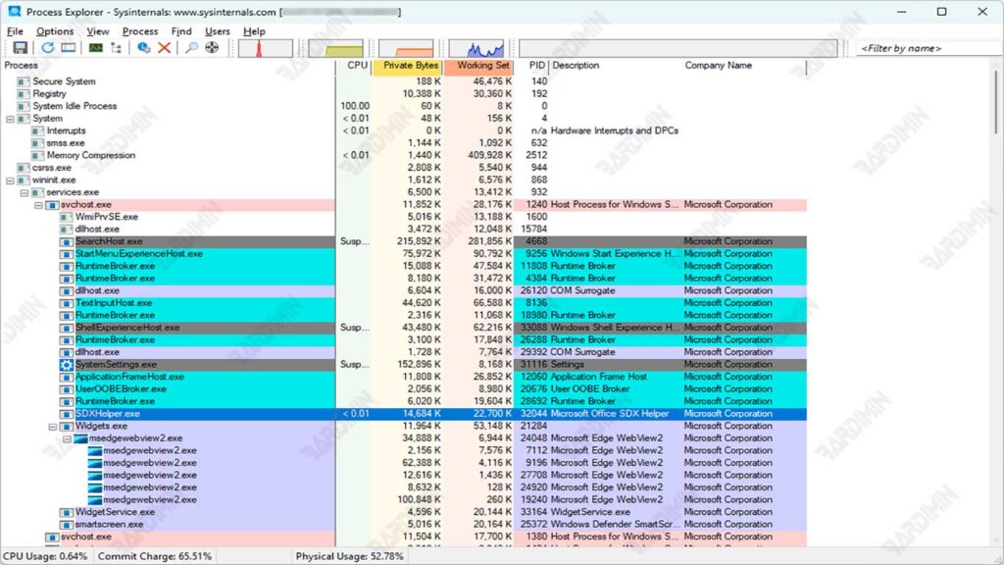
Task: Click the SDXHelper.exe process icon
Action: [67, 414]
